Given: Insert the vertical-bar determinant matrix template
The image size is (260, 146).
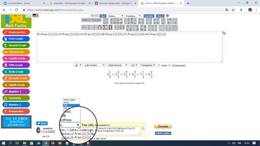Looking at the screenshot, I should click(x=168, y=28).
